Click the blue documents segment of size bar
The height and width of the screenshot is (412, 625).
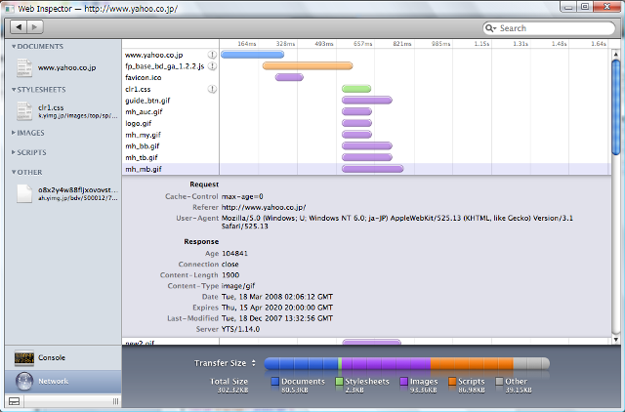pyautogui.click(x=301, y=363)
